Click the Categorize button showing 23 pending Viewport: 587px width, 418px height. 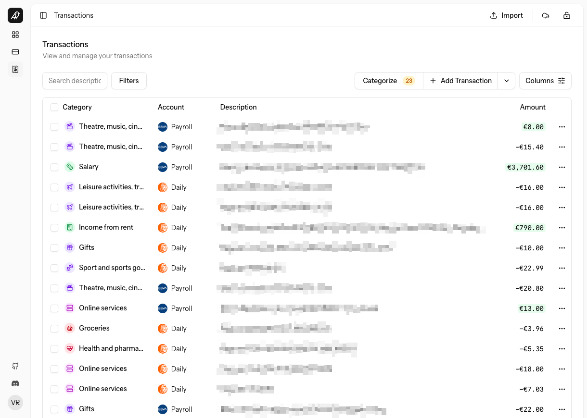coord(388,81)
